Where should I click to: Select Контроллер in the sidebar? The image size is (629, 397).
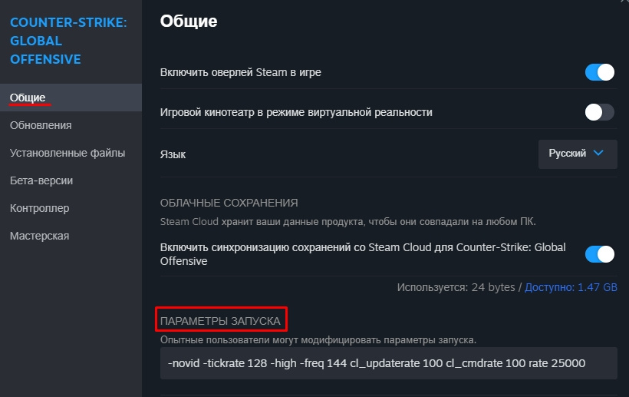[40, 208]
